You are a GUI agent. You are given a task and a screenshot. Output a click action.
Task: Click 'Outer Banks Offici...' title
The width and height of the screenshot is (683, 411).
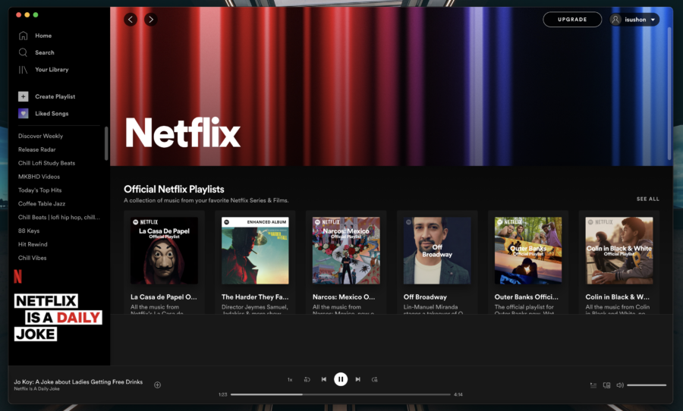point(526,297)
